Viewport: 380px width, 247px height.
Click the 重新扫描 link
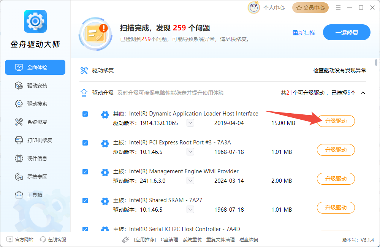[304, 33]
